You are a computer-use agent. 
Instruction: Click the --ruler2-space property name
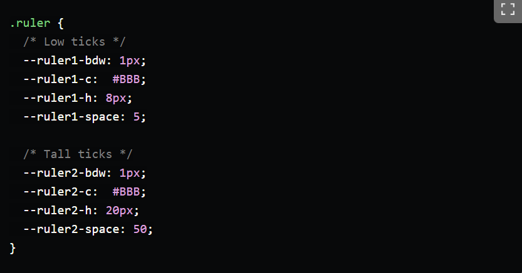point(71,229)
